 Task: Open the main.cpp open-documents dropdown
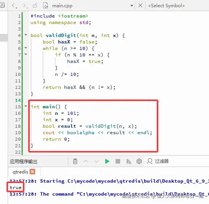(132, 6)
